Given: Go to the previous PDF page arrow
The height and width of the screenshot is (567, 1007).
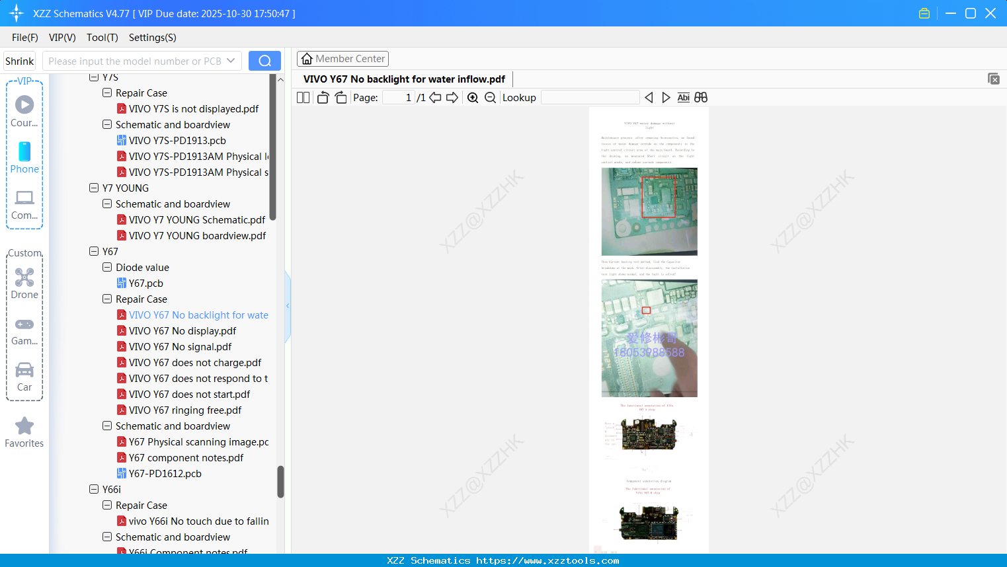Looking at the screenshot, I should 435,98.
